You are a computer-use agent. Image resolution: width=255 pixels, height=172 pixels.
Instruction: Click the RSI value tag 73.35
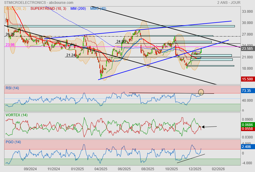[x=247, y=91]
